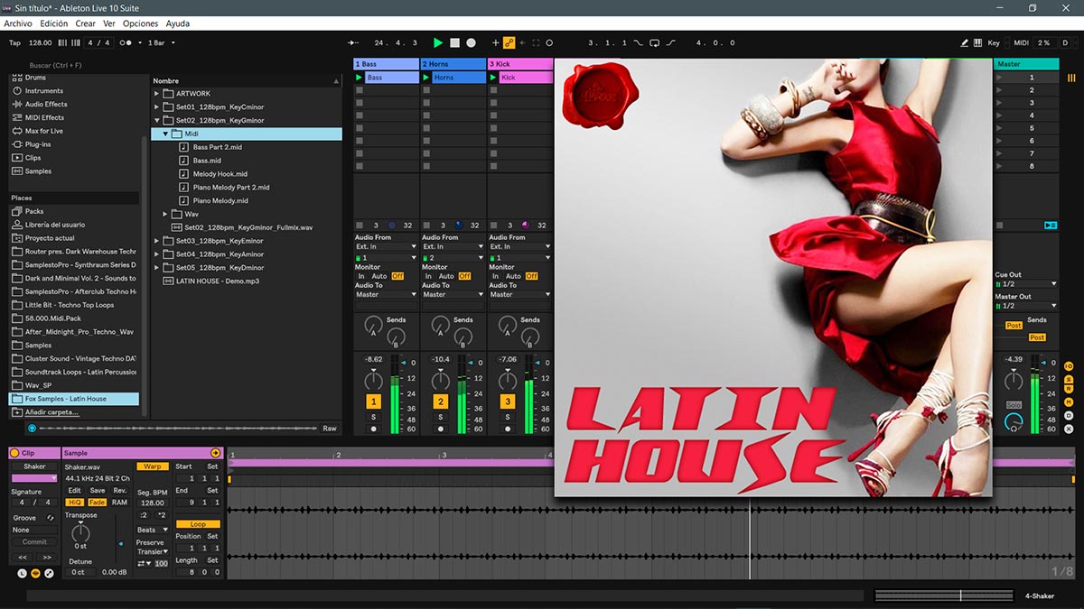
Task: Collapse the Midi folder
Action: pos(166,134)
